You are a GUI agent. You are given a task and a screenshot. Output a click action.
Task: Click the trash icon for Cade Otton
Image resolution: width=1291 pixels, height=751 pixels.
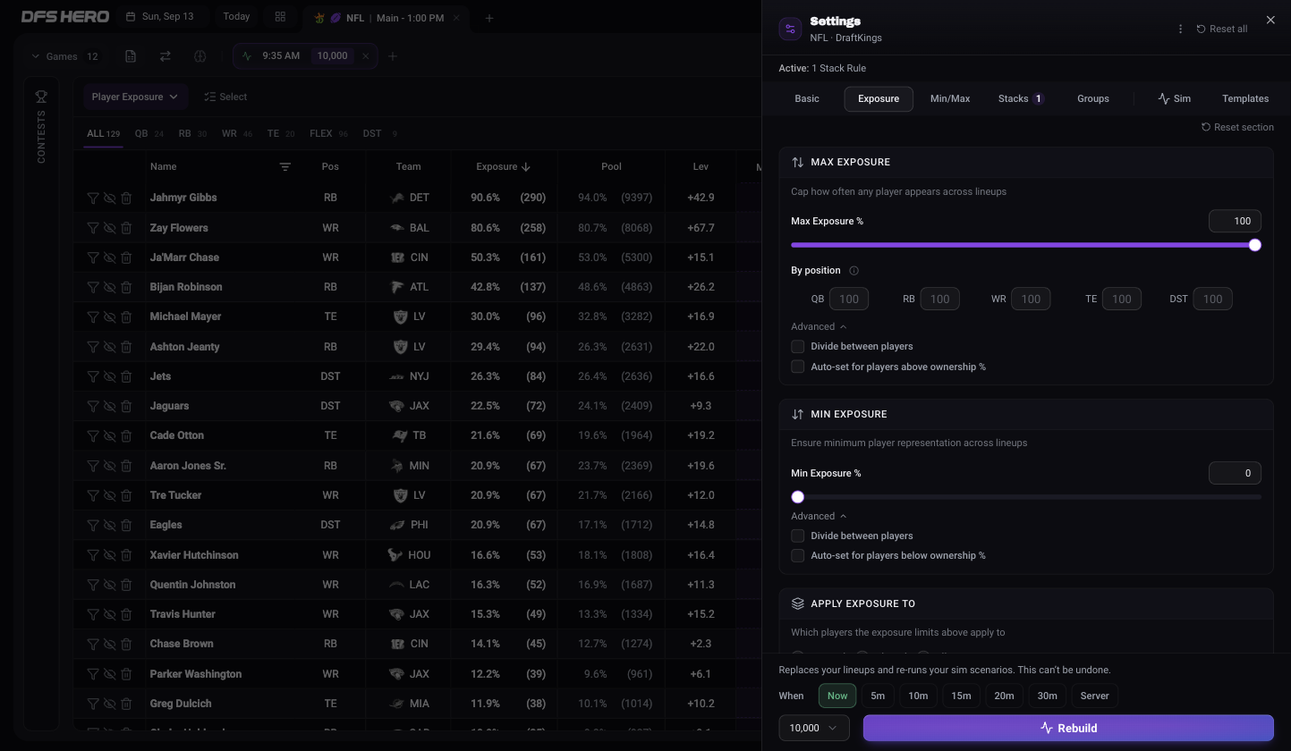coord(126,435)
